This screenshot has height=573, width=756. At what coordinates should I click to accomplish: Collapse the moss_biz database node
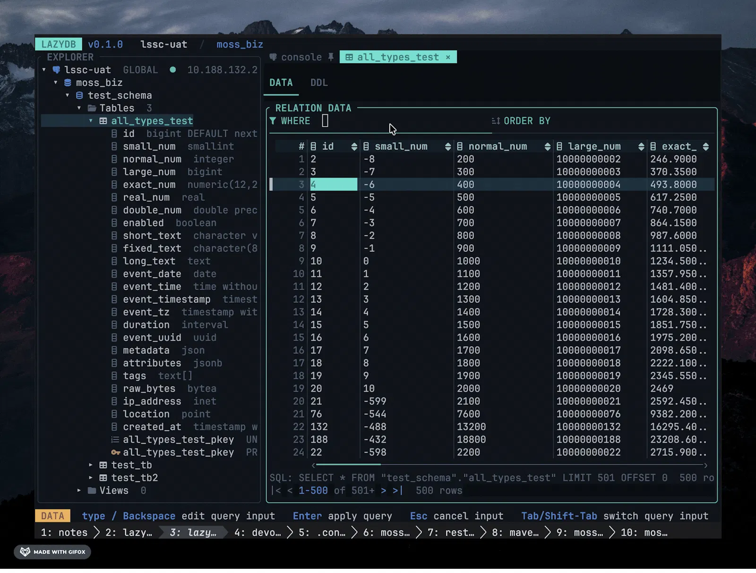(x=56, y=83)
